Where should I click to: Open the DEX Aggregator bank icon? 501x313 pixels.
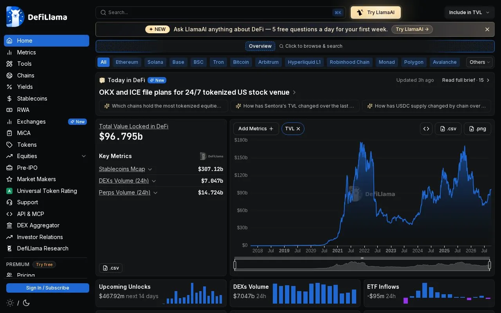9,225
